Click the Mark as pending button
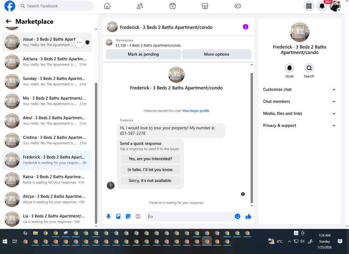The height and width of the screenshot is (254, 349). [x=143, y=54]
